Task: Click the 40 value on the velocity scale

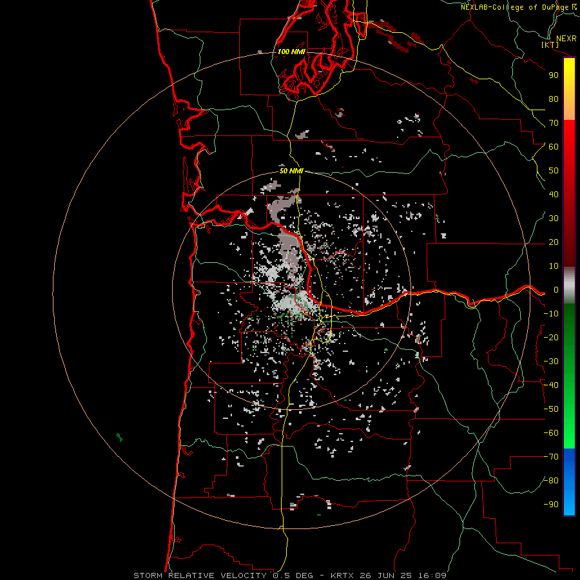Action: point(554,194)
